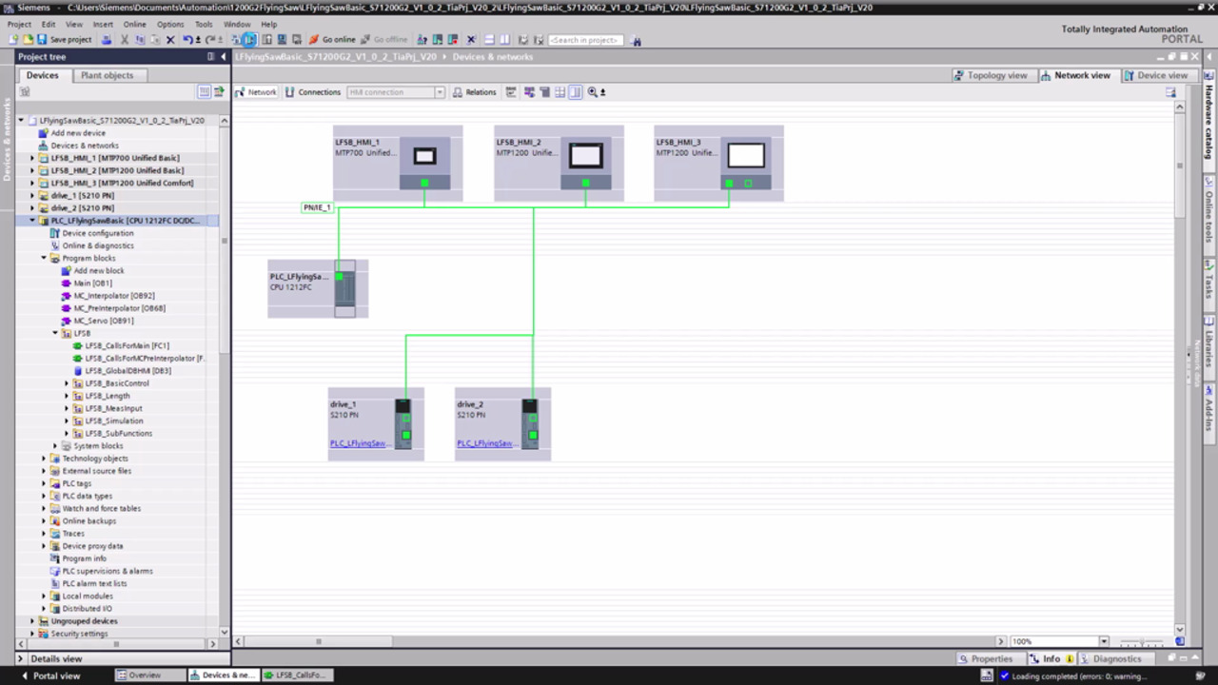The image size is (1218, 685).
Task: Toggle page break display in network toolbar
Action: point(575,92)
